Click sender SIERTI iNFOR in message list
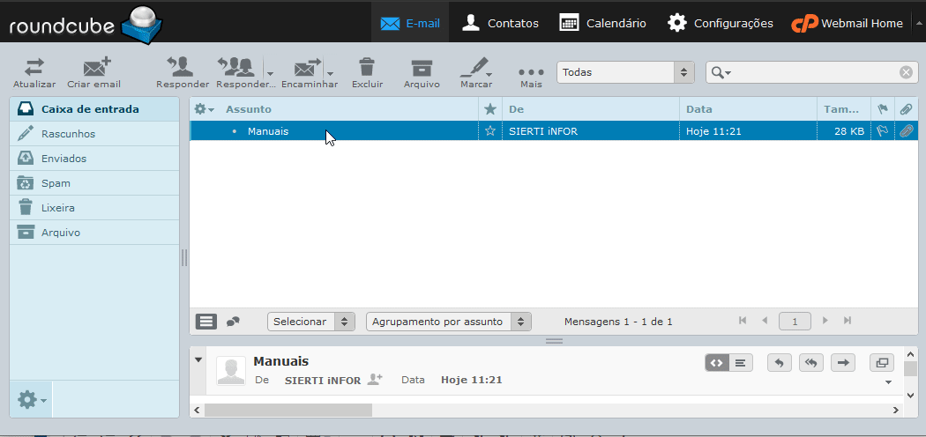Viewport: 926px width, 437px height. click(x=542, y=131)
